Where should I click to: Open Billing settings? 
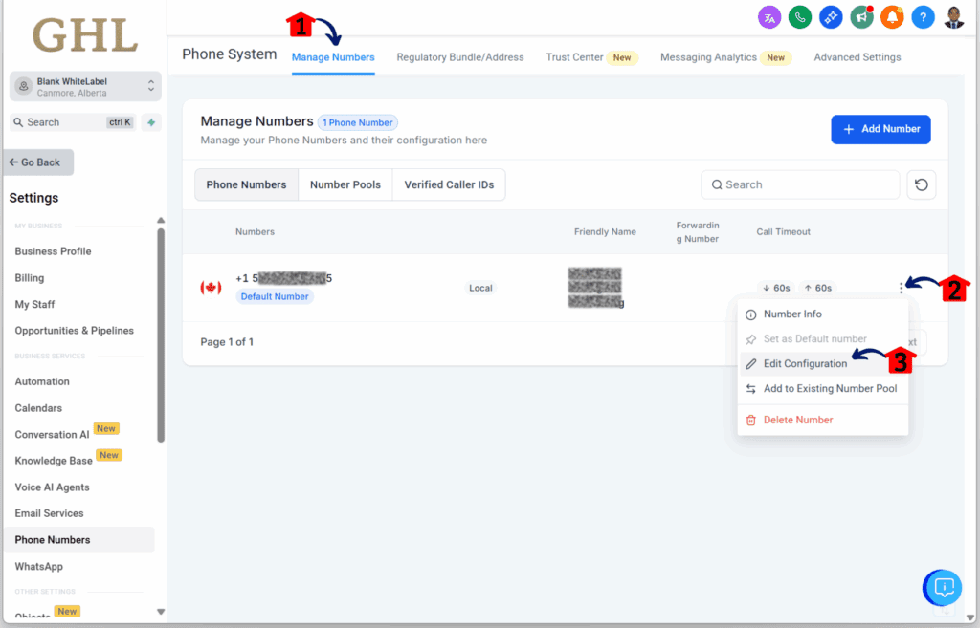tap(30, 278)
